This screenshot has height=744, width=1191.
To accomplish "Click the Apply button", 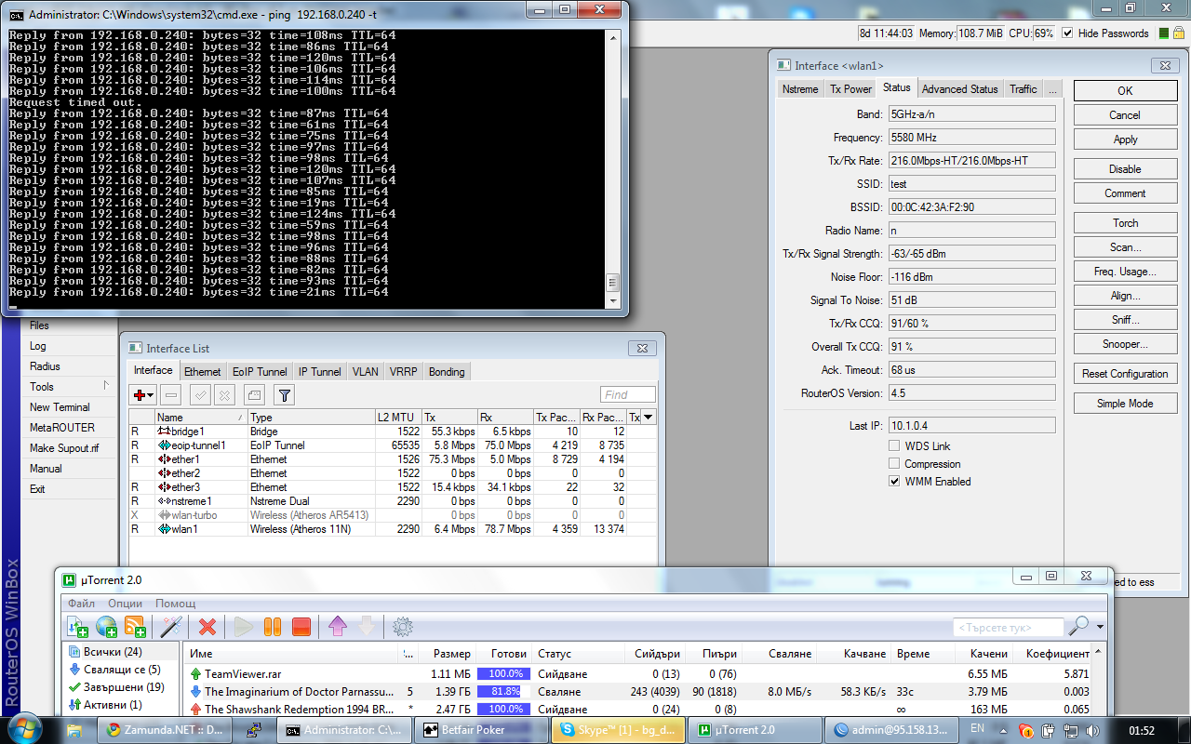I will click(x=1125, y=139).
